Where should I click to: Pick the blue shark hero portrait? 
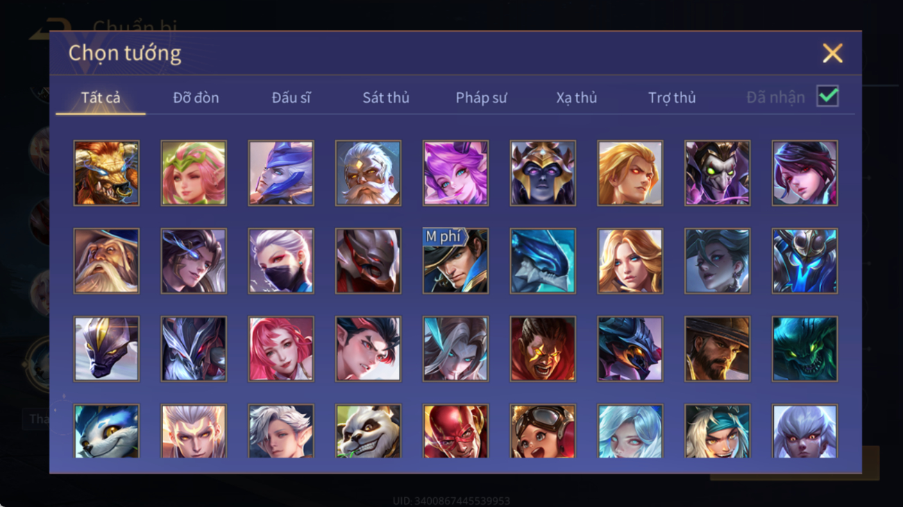pos(543,261)
